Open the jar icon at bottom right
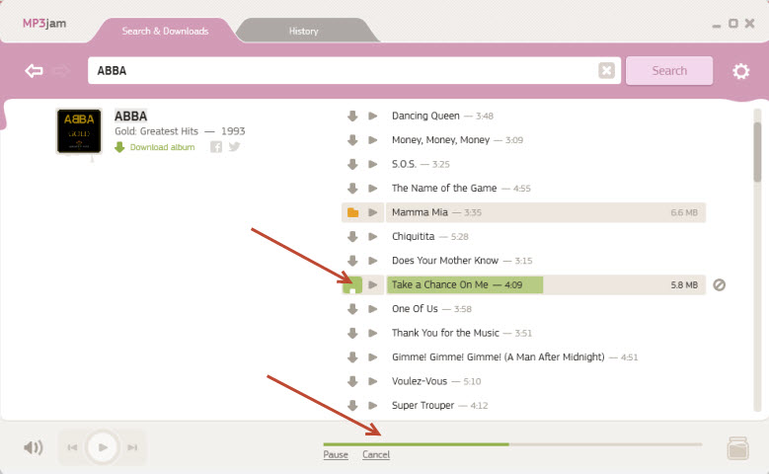Viewport: 769px width, 474px height. 737,448
